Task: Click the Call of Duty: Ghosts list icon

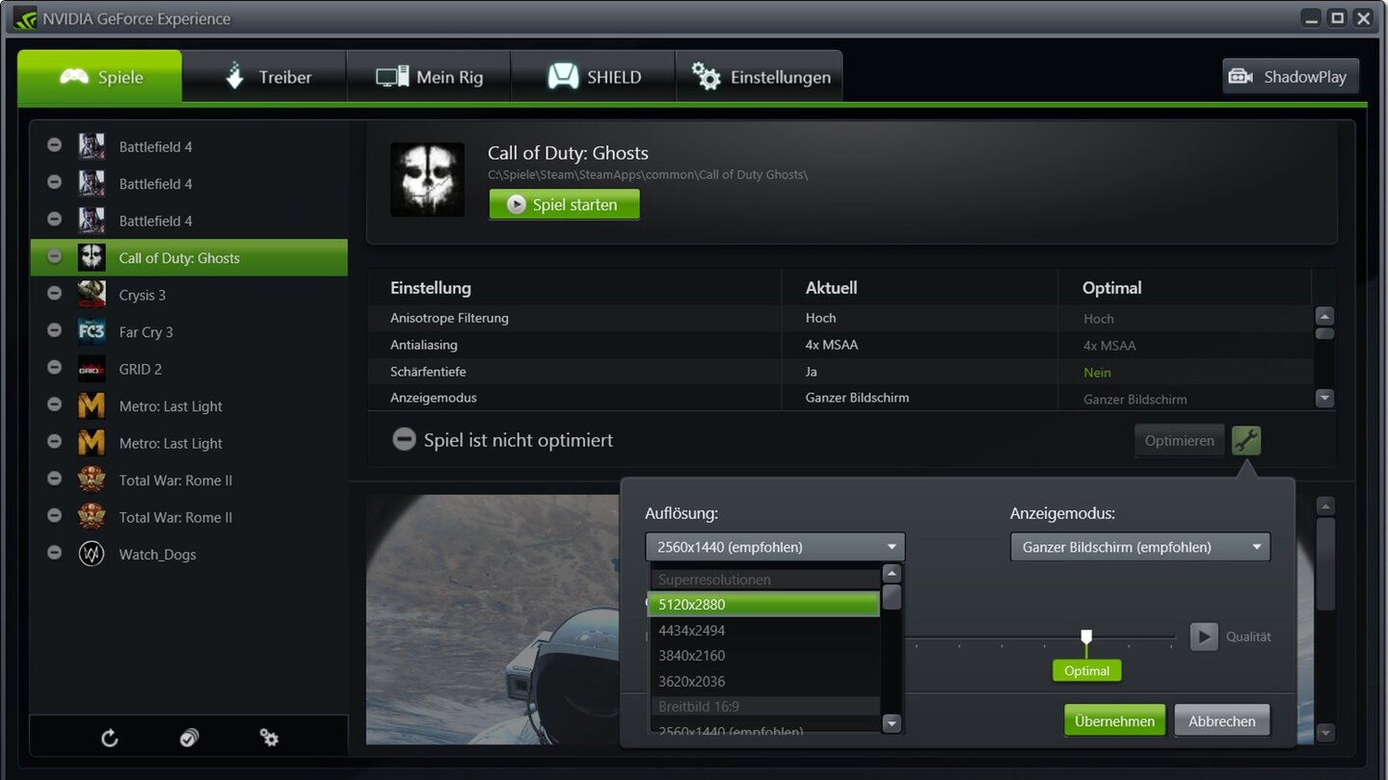Action: point(92,257)
